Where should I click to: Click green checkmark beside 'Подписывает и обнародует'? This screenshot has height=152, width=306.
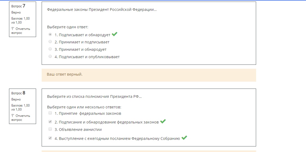click(x=115, y=34)
